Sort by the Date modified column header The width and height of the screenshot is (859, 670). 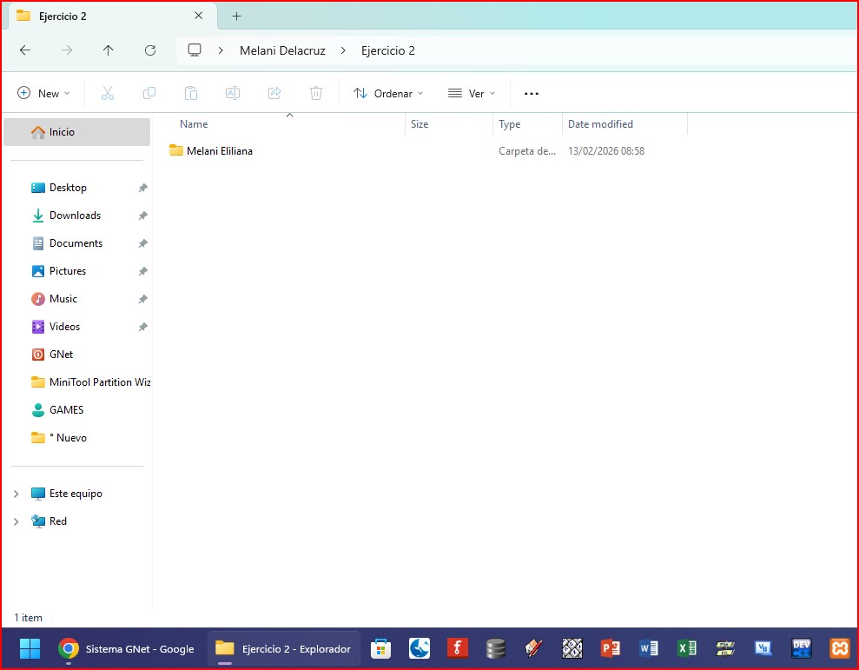tap(600, 124)
